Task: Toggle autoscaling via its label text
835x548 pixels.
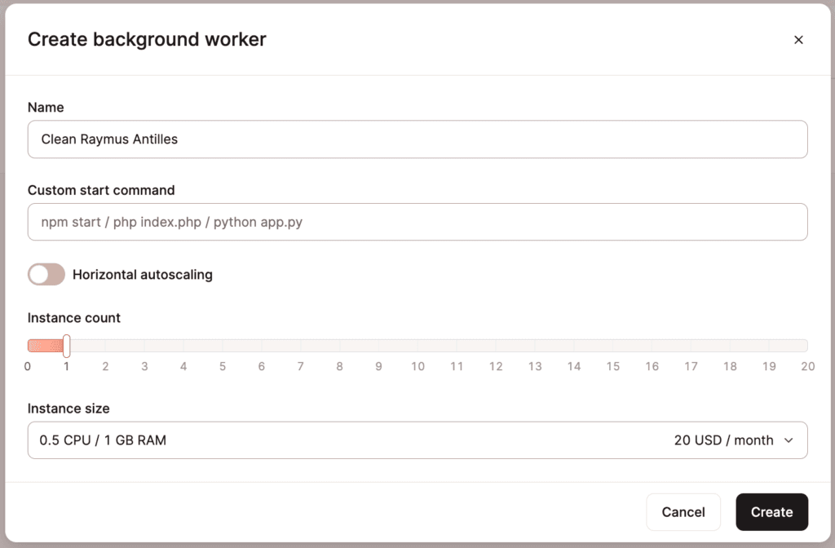Action: (x=143, y=274)
